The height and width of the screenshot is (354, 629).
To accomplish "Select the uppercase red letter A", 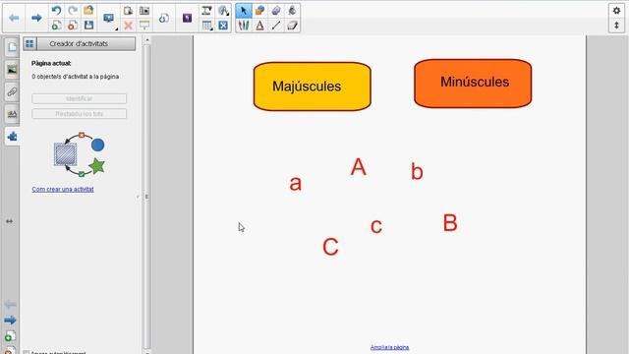I will coord(358,167).
